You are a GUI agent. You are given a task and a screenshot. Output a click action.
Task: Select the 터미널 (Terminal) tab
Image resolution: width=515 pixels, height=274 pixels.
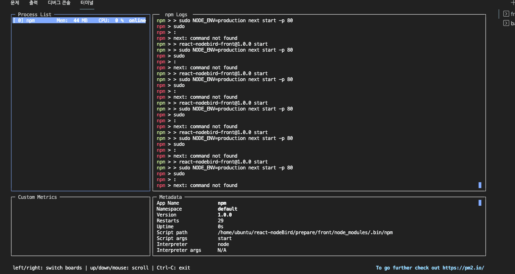87,3
